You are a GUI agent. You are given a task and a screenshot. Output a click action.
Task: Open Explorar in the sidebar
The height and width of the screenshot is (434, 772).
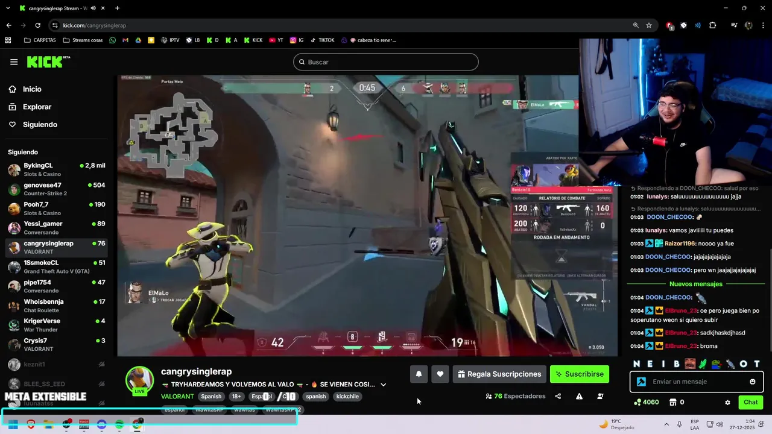tap(37, 107)
